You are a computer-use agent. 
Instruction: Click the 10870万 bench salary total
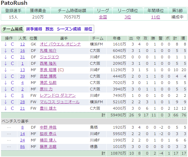pyautogui.click(x=118, y=153)
